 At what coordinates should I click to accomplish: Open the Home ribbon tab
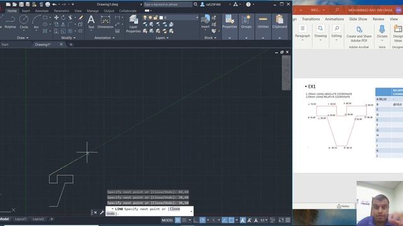coord(12,11)
